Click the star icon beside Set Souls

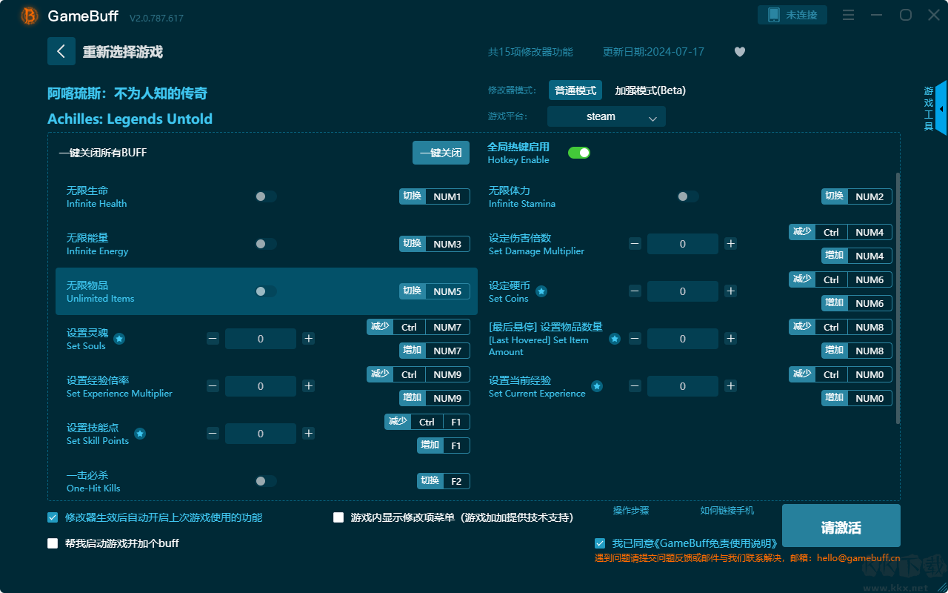click(x=119, y=339)
